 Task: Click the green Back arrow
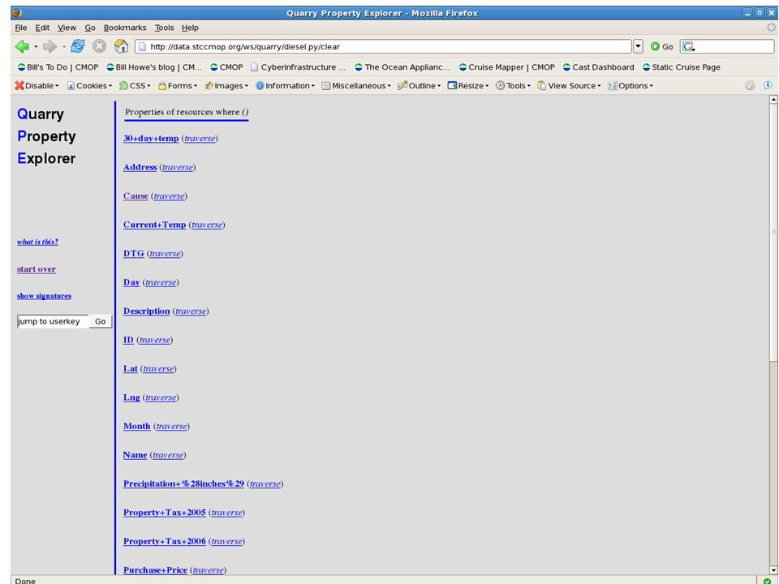click(23, 46)
